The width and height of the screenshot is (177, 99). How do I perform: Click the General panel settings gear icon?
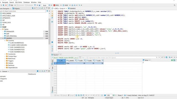pyautogui.click(x=38, y=71)
